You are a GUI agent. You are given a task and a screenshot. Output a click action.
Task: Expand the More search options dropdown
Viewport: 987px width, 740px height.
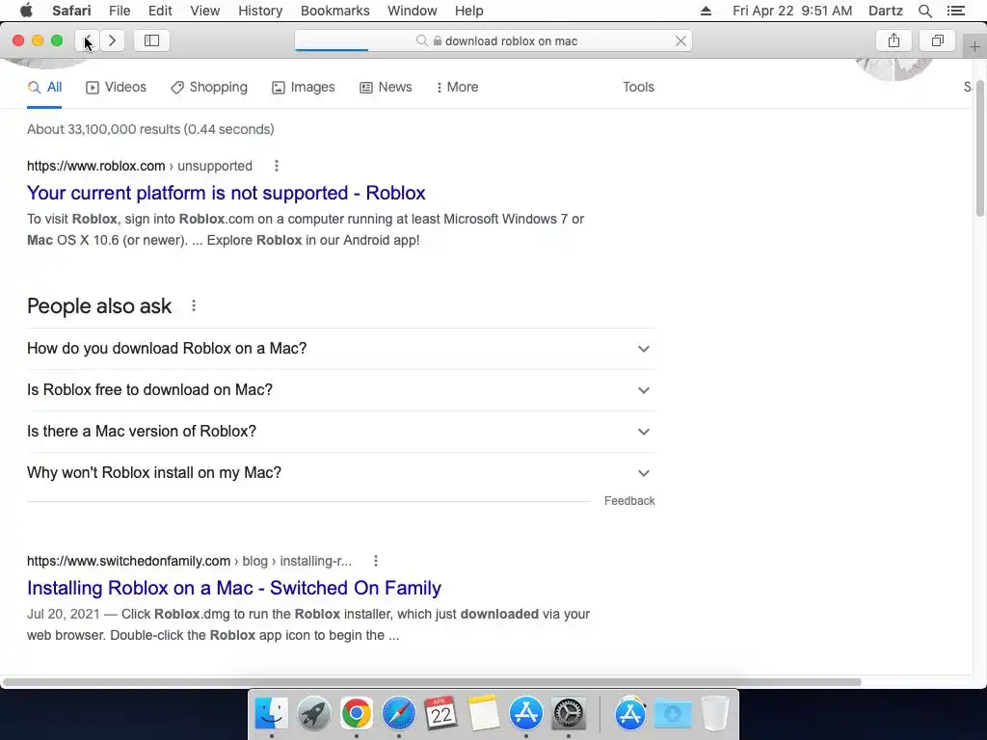click(458, 88)
